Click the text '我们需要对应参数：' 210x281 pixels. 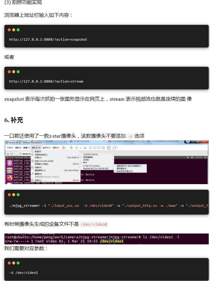tap(26, 248)
